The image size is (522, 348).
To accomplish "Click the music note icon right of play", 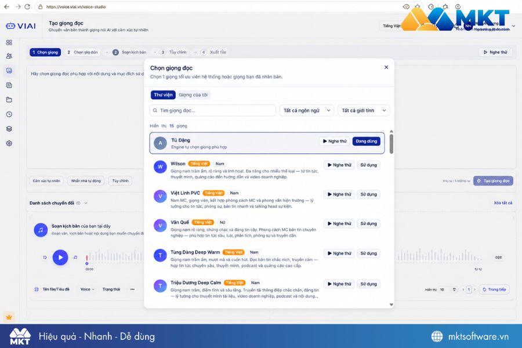I will coord(75,258).
